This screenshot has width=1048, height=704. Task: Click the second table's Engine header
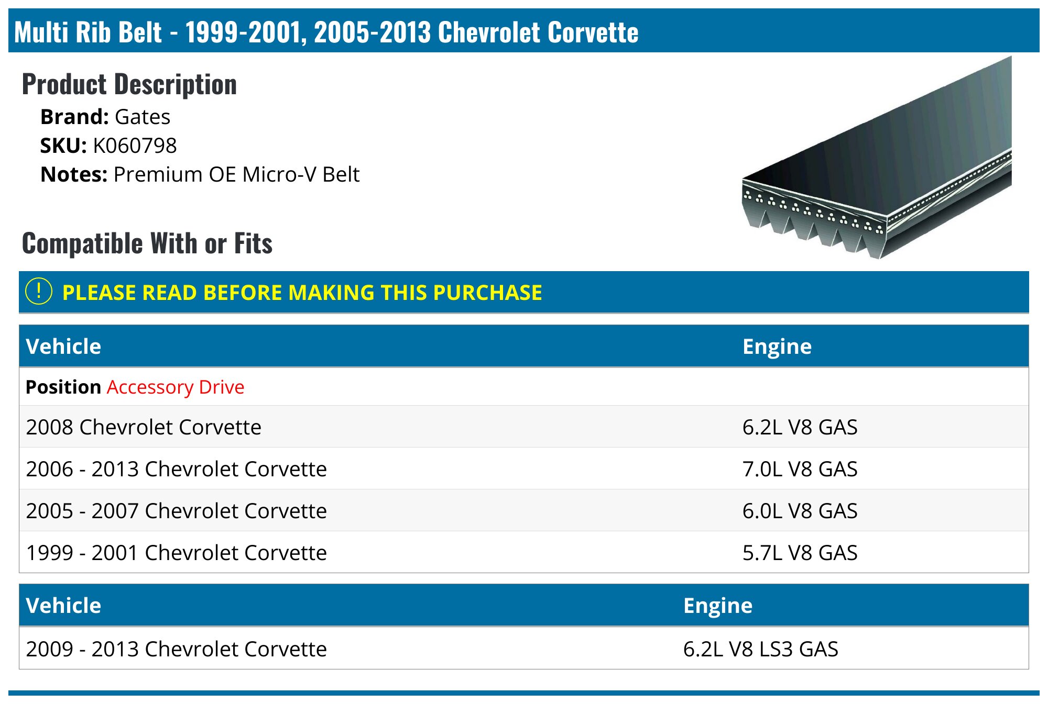(x=718, y=606)
